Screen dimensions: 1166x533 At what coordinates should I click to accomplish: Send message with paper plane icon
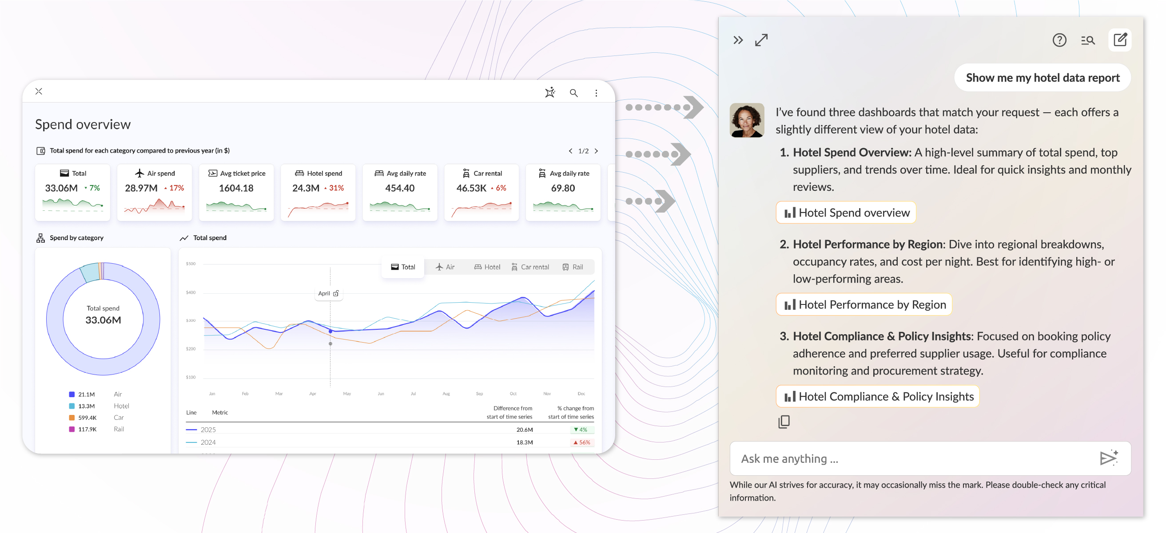point(1109,458)
